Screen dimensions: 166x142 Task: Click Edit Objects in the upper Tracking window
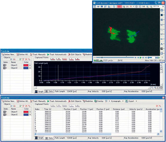[x=75, y=54]
